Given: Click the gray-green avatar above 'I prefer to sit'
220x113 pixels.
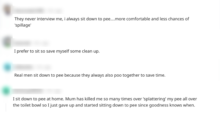Looking at the screenshot, I should pyautogui.click(x=7, y=42).
